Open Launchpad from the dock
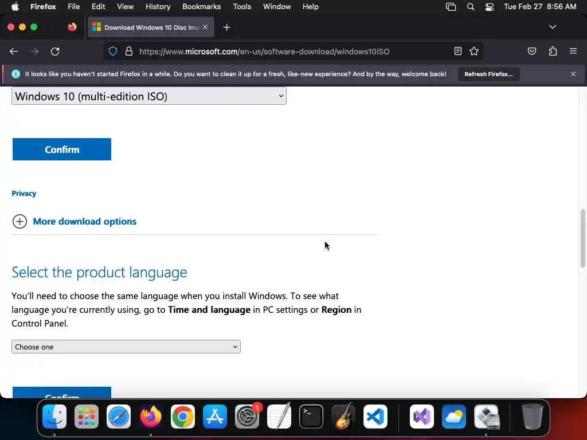This screenshot has height=440, width=587. point(87,417)
